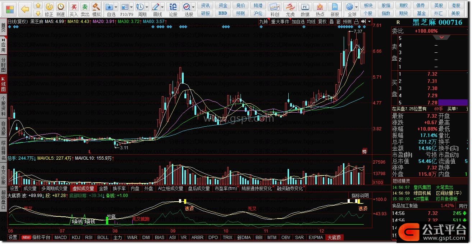Open the 龙虎 dragon-tiger list icon
Image resolution: width=472 pixels, height=244 pixels.
tap(290, 9)
